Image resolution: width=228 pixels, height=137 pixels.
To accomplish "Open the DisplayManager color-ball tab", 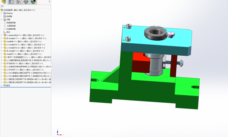I will click(x=33, y=2).
